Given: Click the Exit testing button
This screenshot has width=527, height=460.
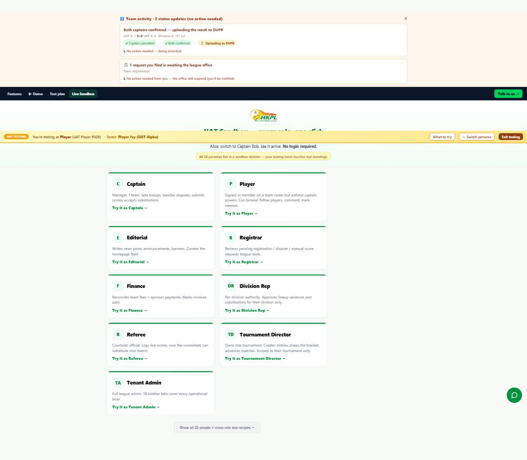Looking at the screenshot, I should tap(511, 137).
